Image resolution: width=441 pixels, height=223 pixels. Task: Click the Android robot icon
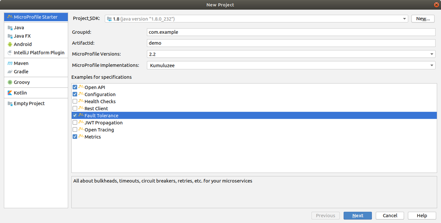(x=10, y=44)
